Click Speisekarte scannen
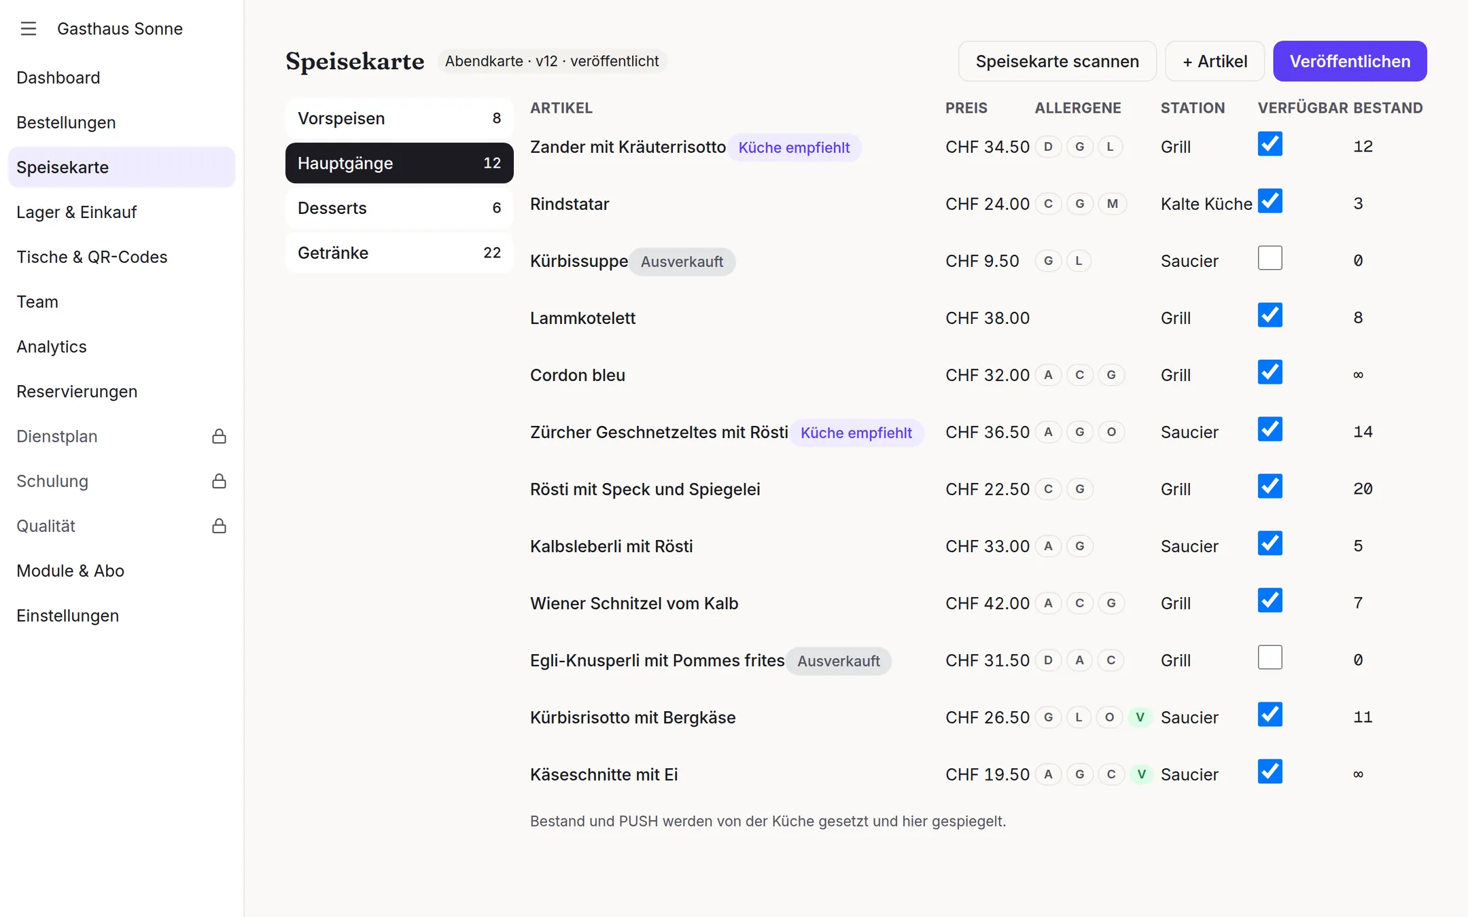Viewport: 1468px width, 917px height. pos(1057,61)
